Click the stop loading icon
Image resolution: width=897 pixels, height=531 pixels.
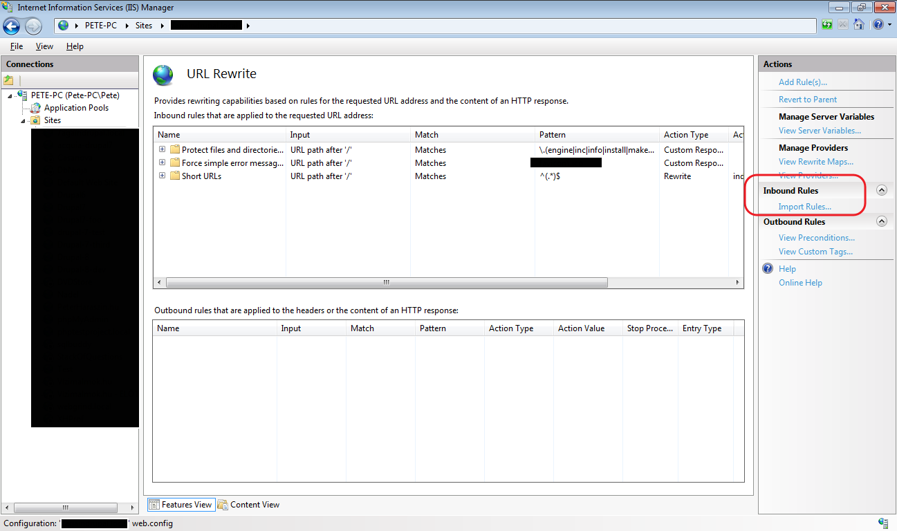tap(843, 25)
